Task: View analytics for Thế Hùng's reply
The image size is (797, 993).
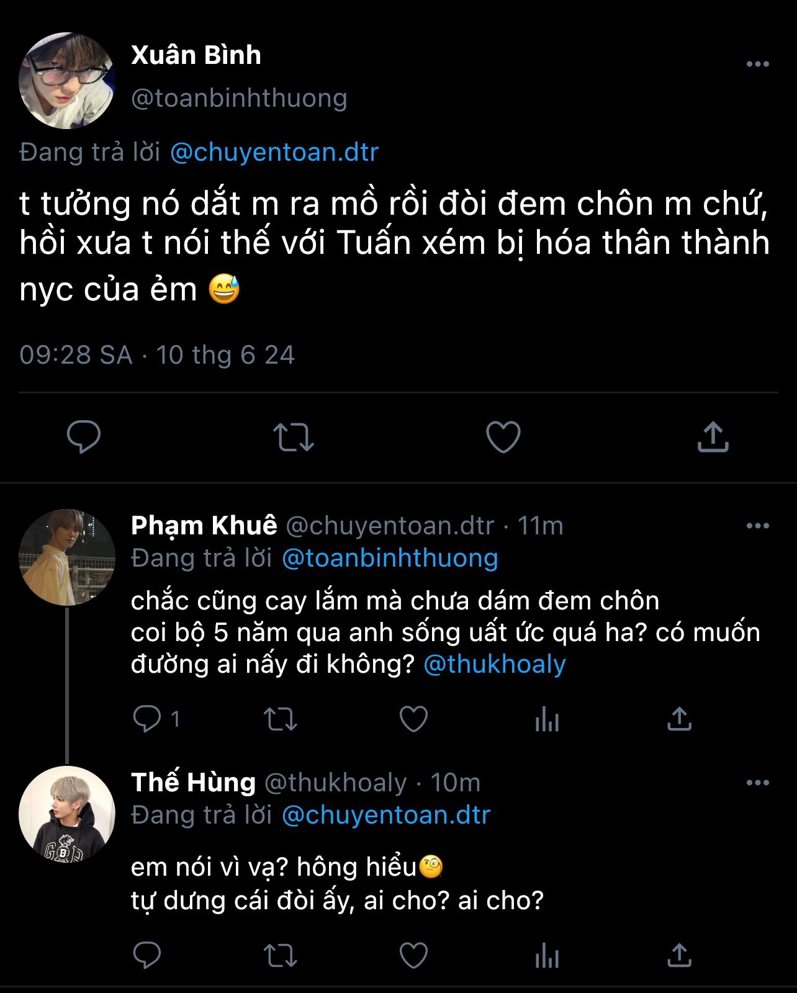Action: 547,955
